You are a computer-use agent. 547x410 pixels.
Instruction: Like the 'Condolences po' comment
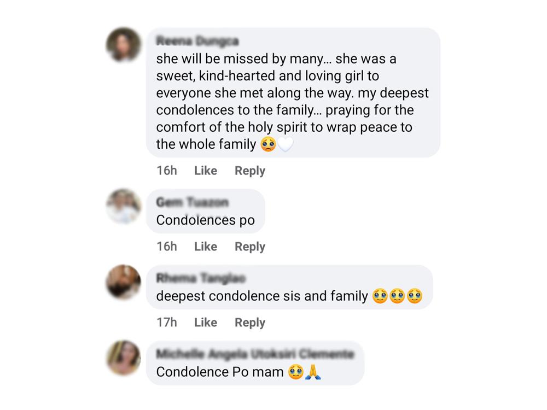(205, 247)
